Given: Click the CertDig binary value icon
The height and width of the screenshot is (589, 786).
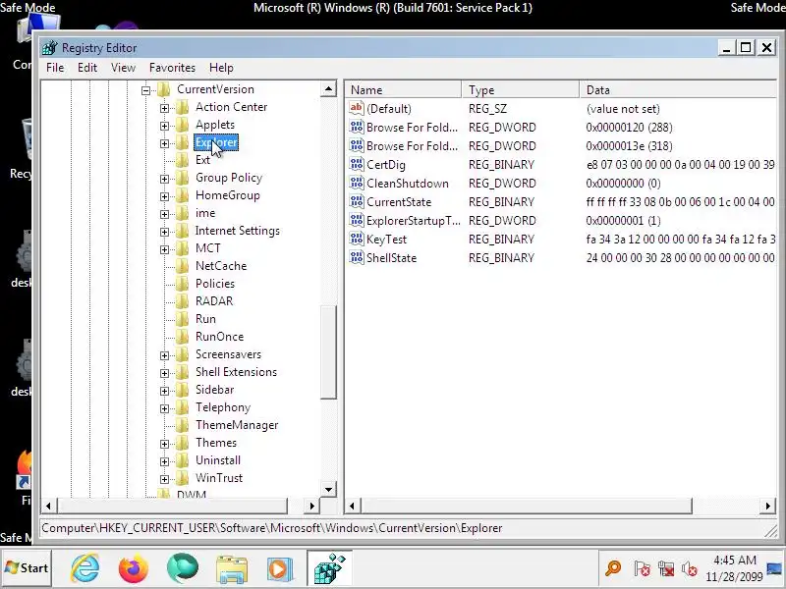Looking at the screenshot, I should point(357,164).
